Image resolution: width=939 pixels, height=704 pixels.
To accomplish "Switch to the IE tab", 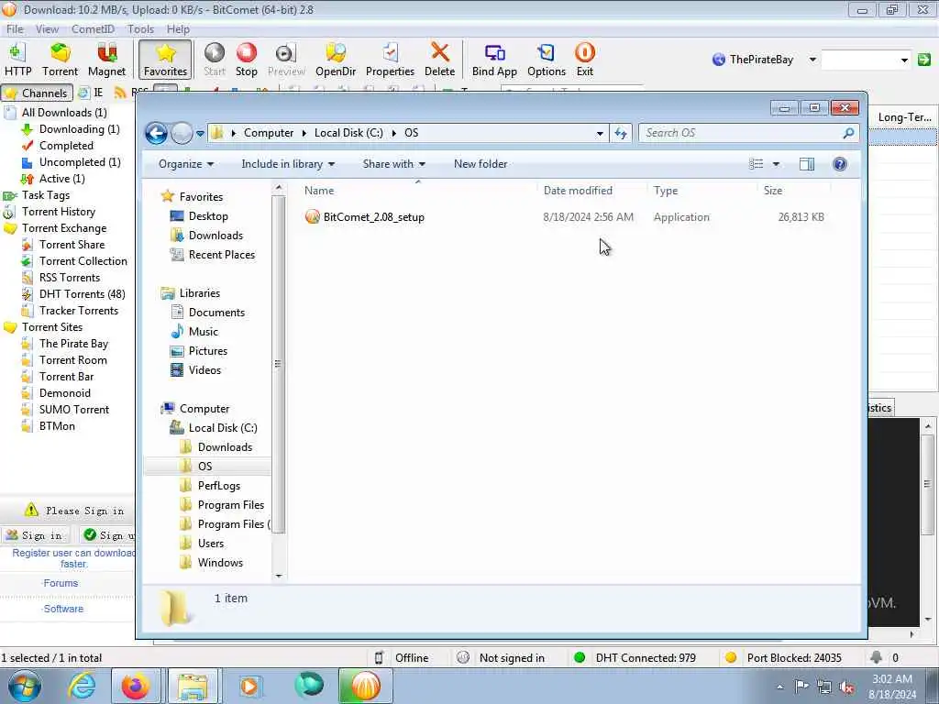I will (91, 93).
